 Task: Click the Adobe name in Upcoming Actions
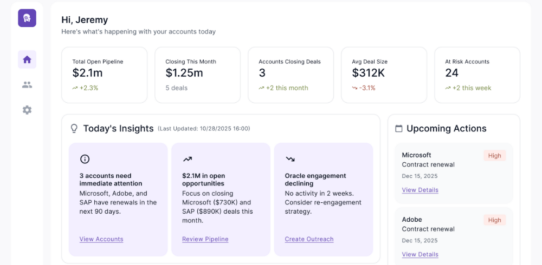(412, 220)
